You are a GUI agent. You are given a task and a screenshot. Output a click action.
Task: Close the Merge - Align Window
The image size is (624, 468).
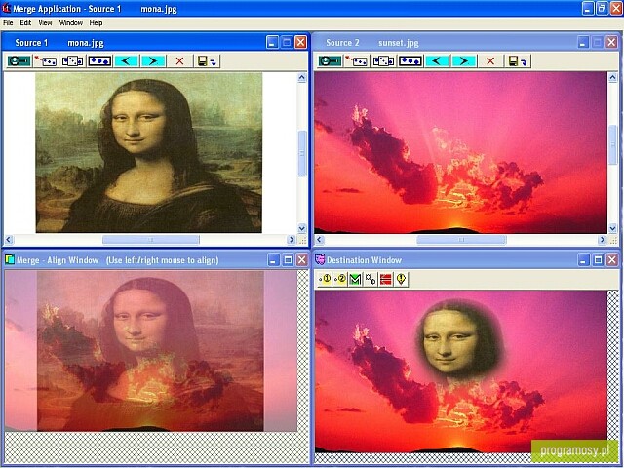(x=302, y=260)
